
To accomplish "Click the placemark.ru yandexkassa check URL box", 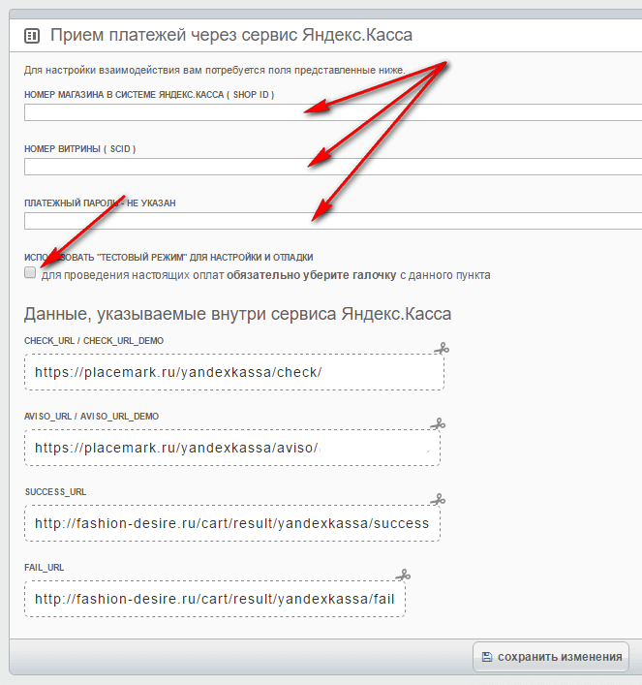I will click(x=234, y=372).
